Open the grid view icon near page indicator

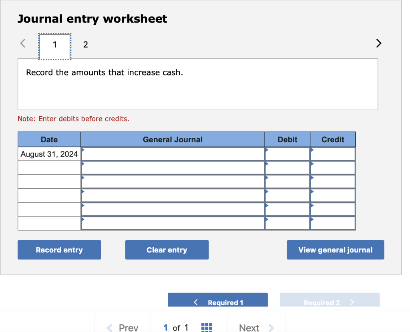[207, 327]
